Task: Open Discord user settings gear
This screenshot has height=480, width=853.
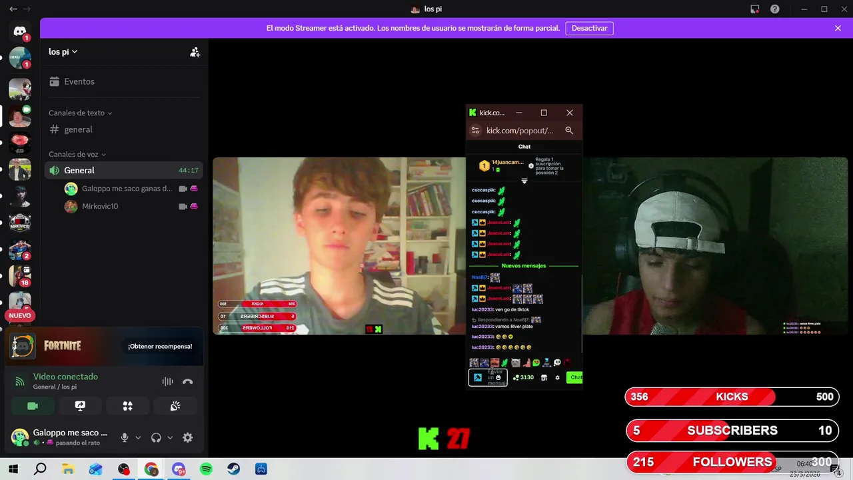Action: [x=188, y=437]
